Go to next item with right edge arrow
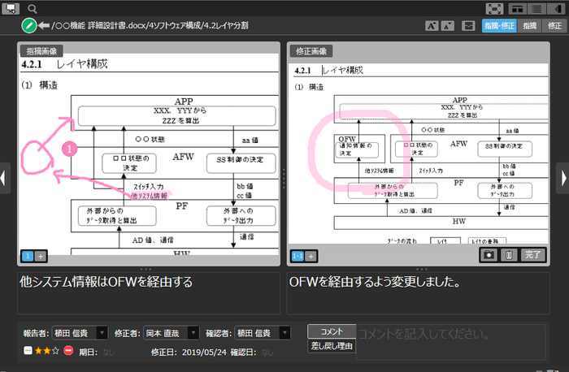The height and width of the screenshot is (372, 569). [562, 178]
